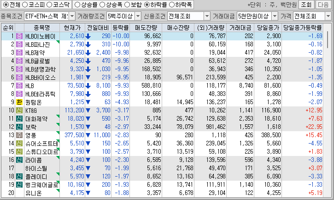Sort by the 종목명 column header
Image resolution: width=334 pixels, height=200 pixels.
pos(42,28)
